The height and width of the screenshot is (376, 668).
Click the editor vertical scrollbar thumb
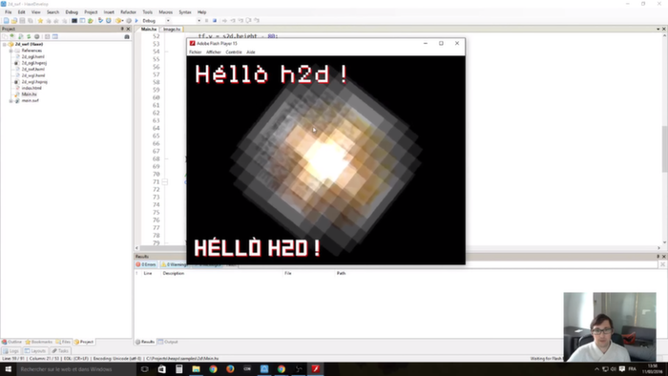click(x=664, y=149)
